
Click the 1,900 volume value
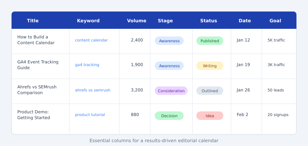pyautogui.click(x=137, y=65)
